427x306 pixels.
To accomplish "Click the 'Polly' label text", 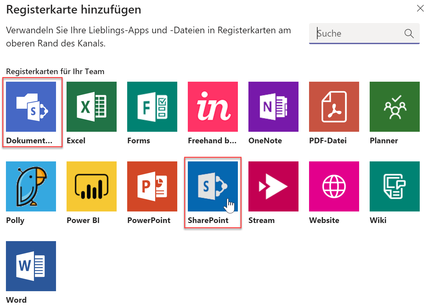I will 15,221.
